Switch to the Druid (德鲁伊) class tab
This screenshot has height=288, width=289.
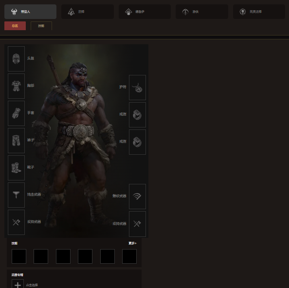click(144, 12)
